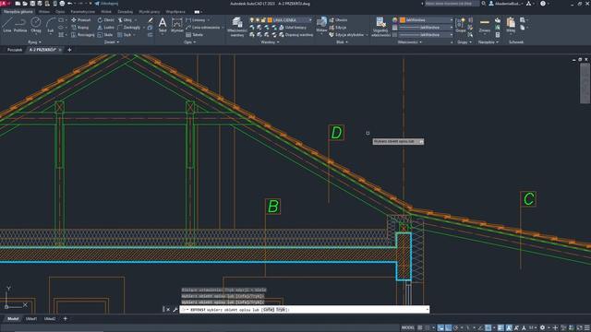Image resolution: width=591 pixels, height=332 pixels.
Task: Expand the Narzędzia panel dropdown
Action: [488, 42]
